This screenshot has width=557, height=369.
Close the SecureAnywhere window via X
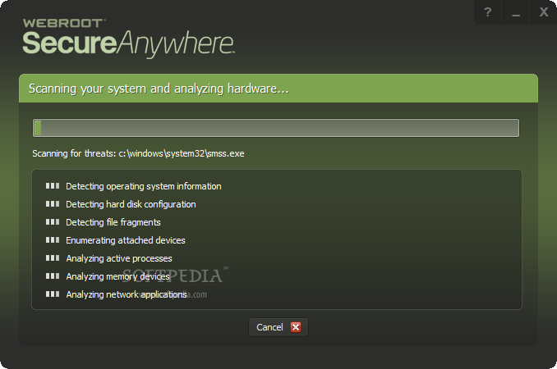[x=543, y=12]
